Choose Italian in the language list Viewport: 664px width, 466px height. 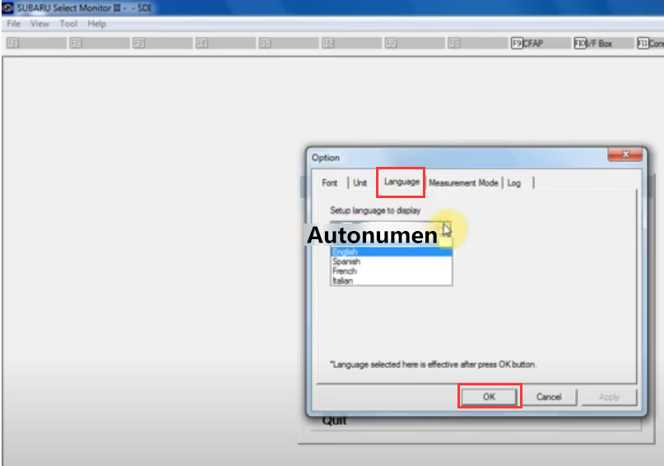[392, 280]
